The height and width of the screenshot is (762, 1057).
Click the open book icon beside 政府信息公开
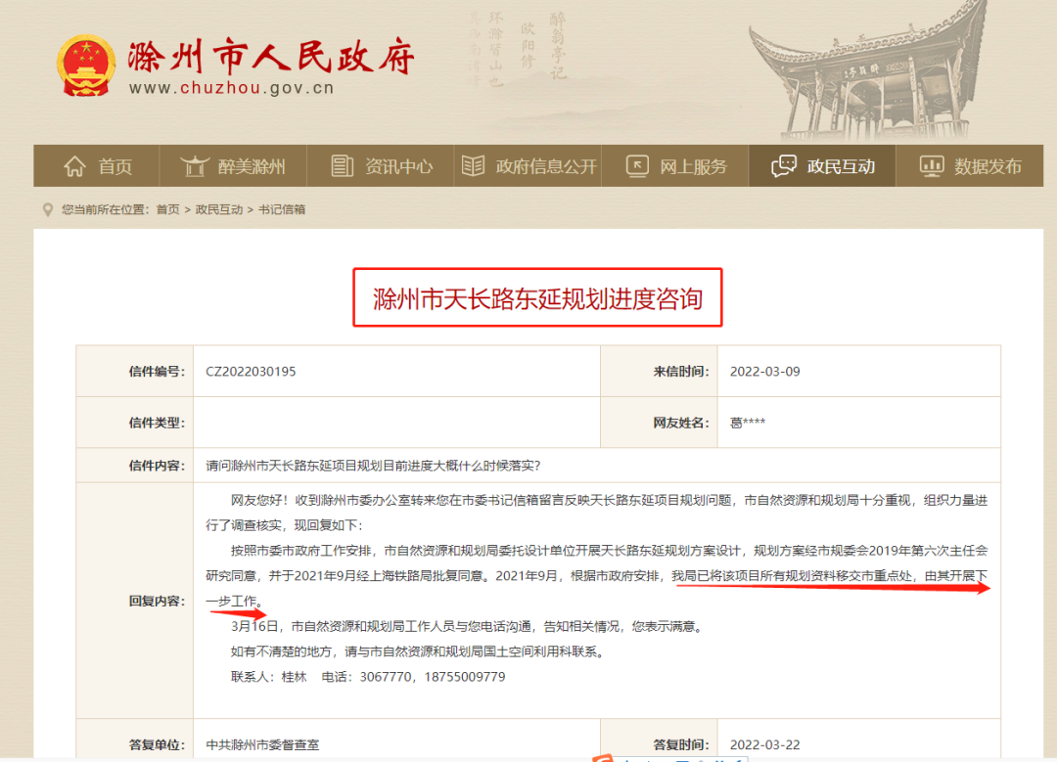(473, 166)
